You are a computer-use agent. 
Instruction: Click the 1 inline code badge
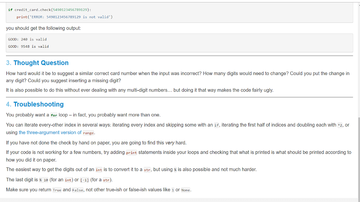coord(173,190)
